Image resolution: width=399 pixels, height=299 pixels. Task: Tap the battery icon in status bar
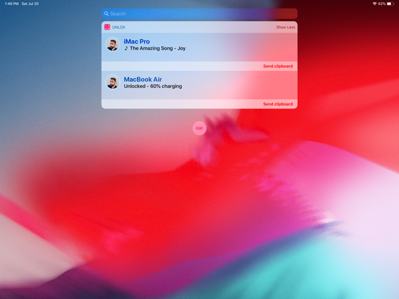click(390, 4)
